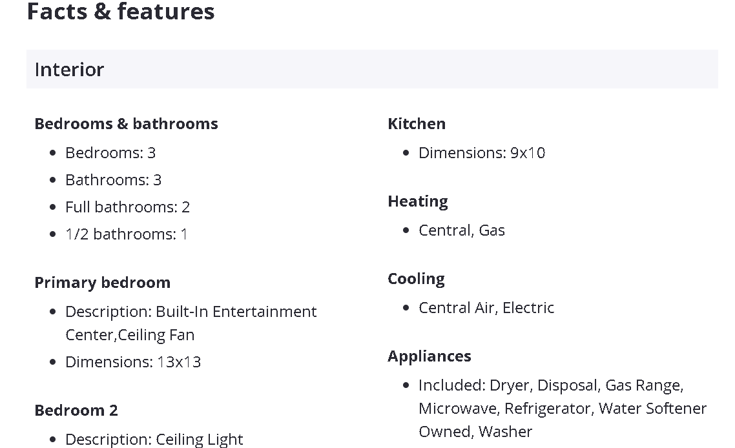Select the Heating subheading
Screen dimensions: 735x448
click(417, 201)
